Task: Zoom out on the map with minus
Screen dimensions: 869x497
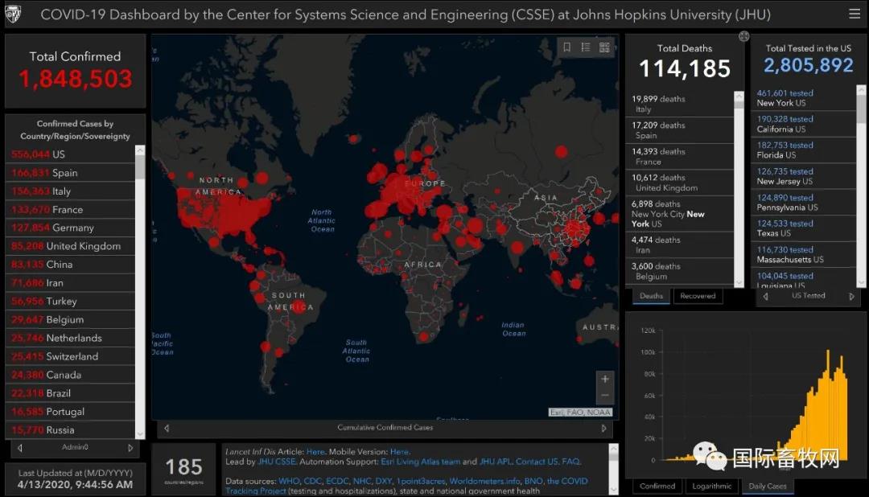Action: pyautogui.click(x=605, y=396)
